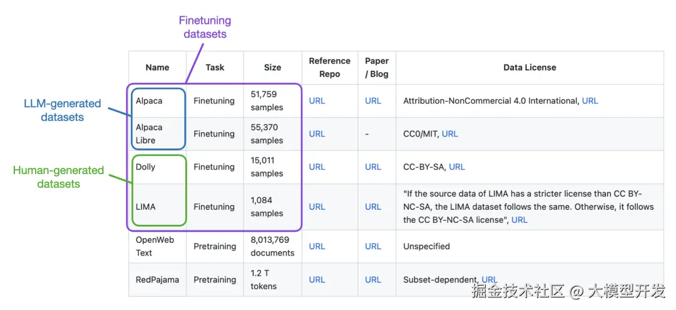This screenshot has width=676, height=310.
Task: Open the RedPajama Paper / Blog URL link
Action: [x=373, y=280]
